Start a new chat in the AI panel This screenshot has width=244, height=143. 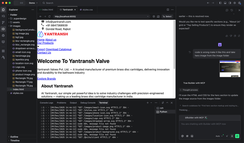(x=227, y=10)
